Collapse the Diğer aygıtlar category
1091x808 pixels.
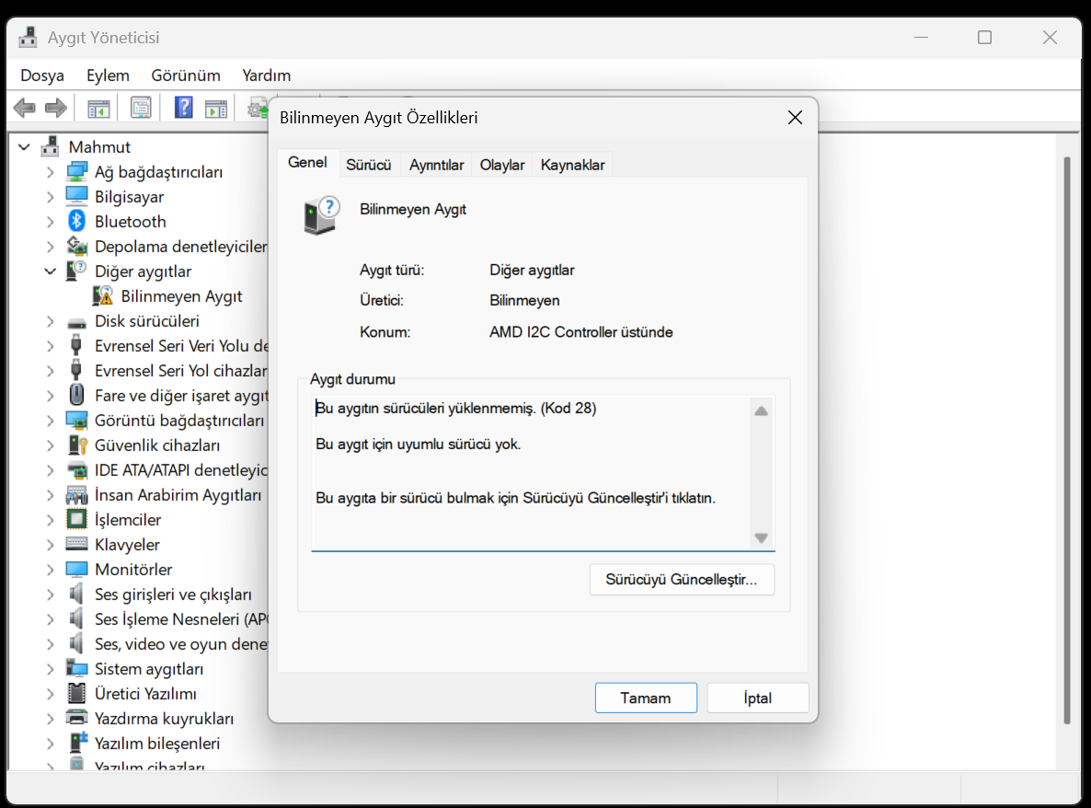point(50,271)
